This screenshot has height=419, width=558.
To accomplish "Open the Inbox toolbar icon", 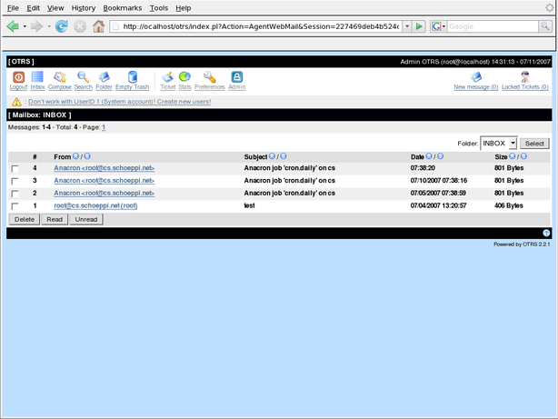I will pyautogui.click(x=37, y=77).
